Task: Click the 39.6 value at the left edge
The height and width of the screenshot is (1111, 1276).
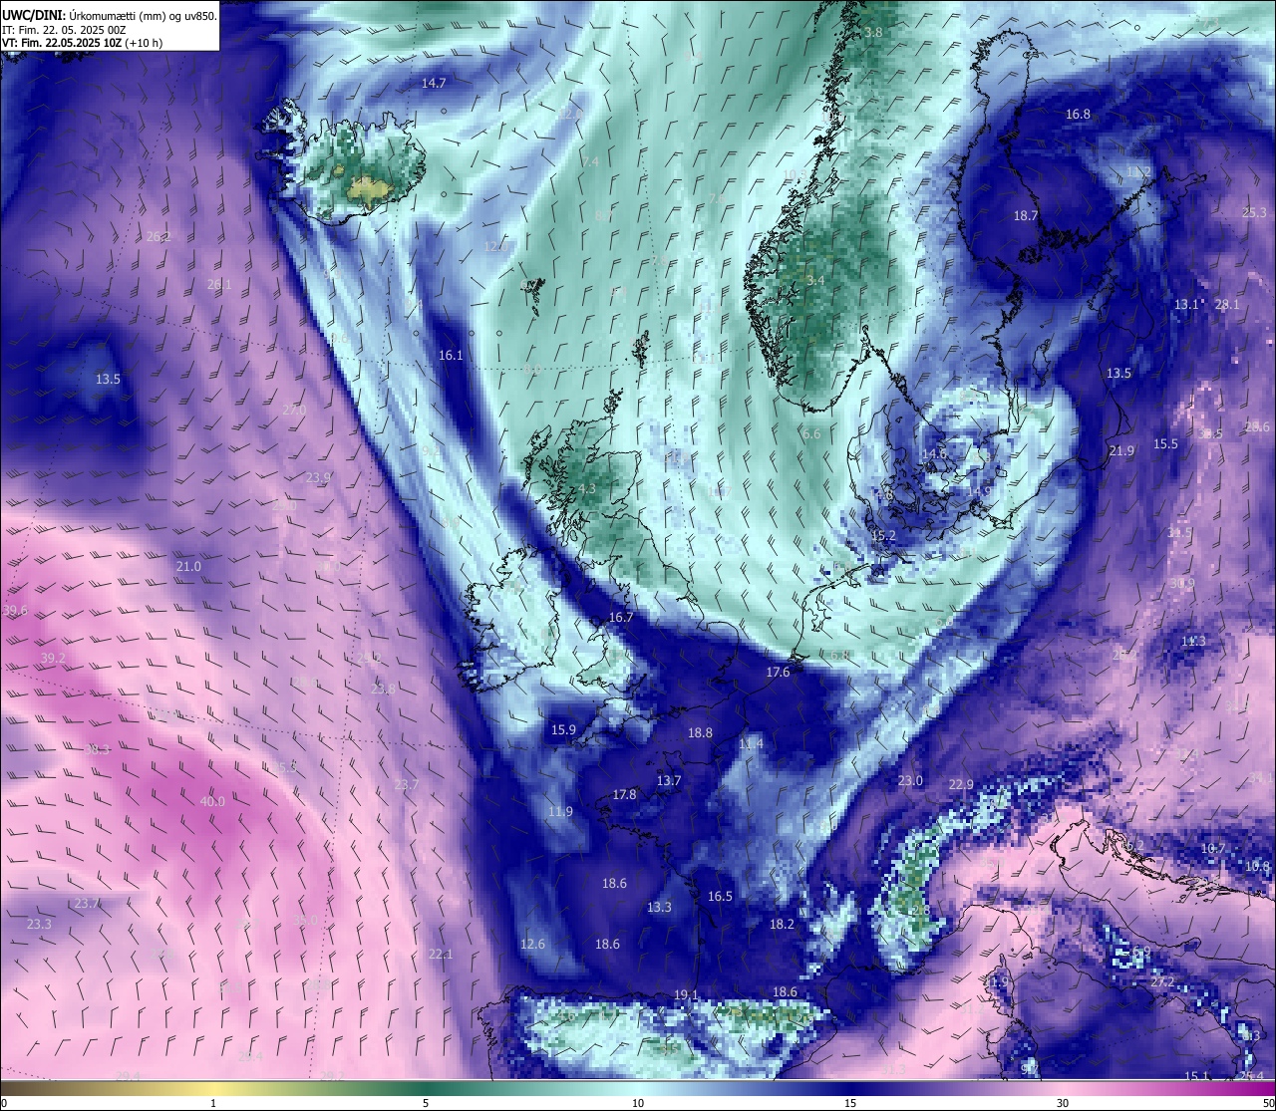Action: 15,611
